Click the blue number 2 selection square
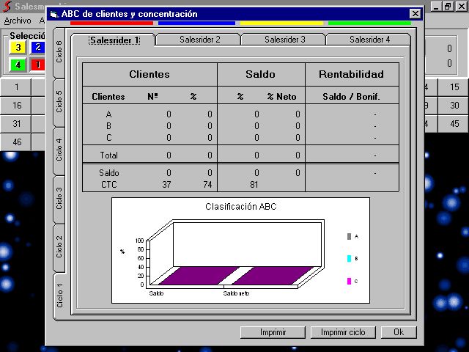 [37, 48]
